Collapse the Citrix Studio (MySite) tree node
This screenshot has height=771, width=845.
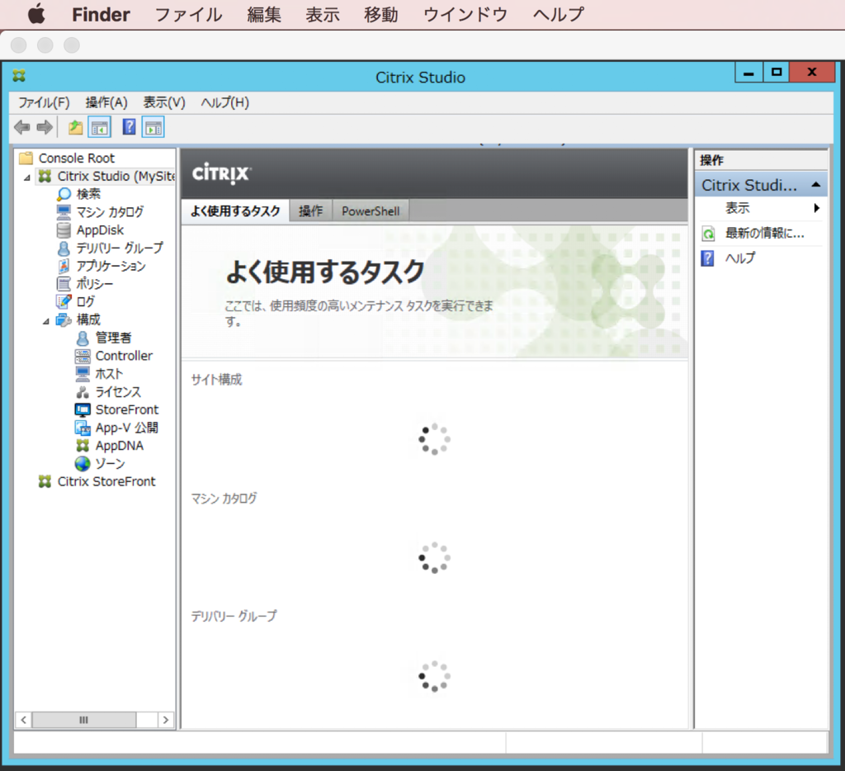(27, 177)
